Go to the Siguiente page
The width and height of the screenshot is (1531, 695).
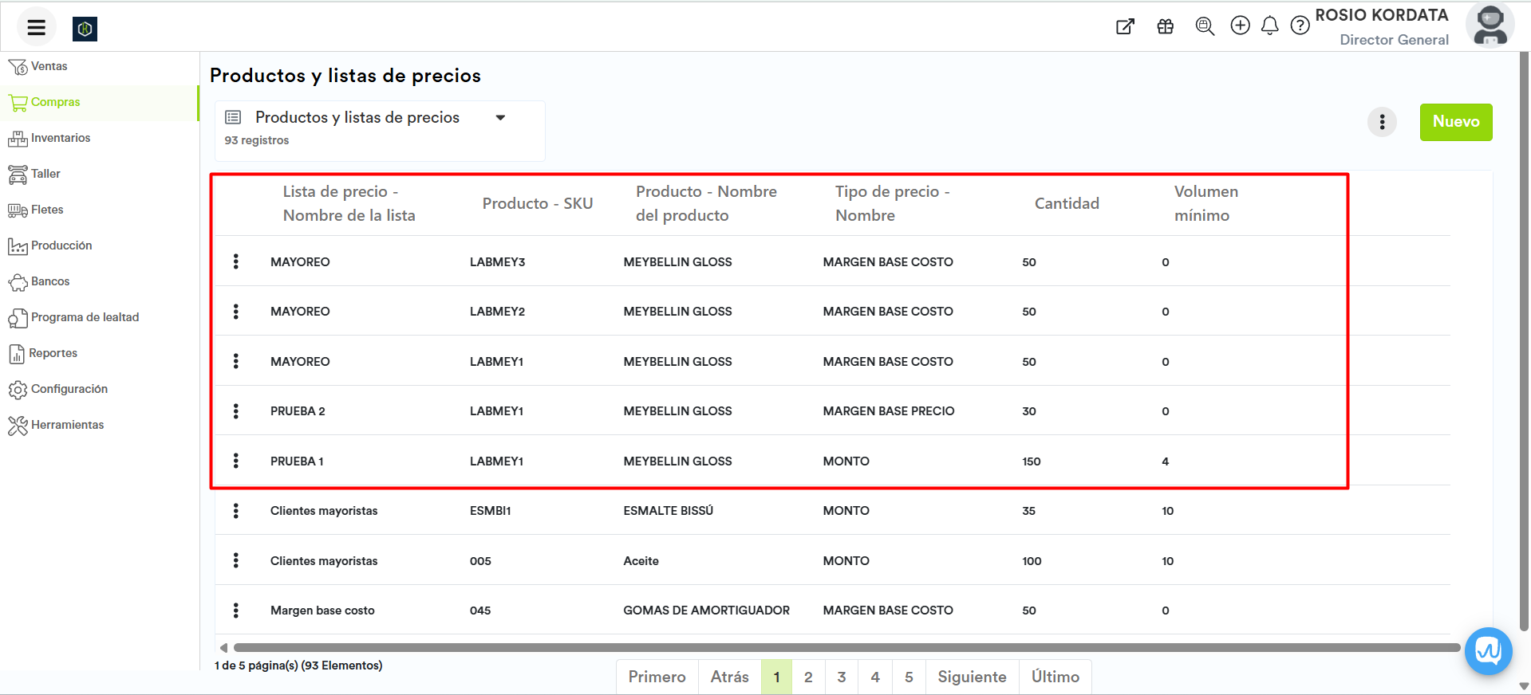[x=971, y=677]
